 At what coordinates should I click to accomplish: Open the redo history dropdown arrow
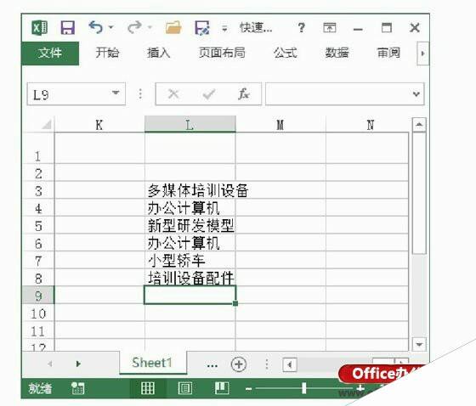tap(150, 27)
